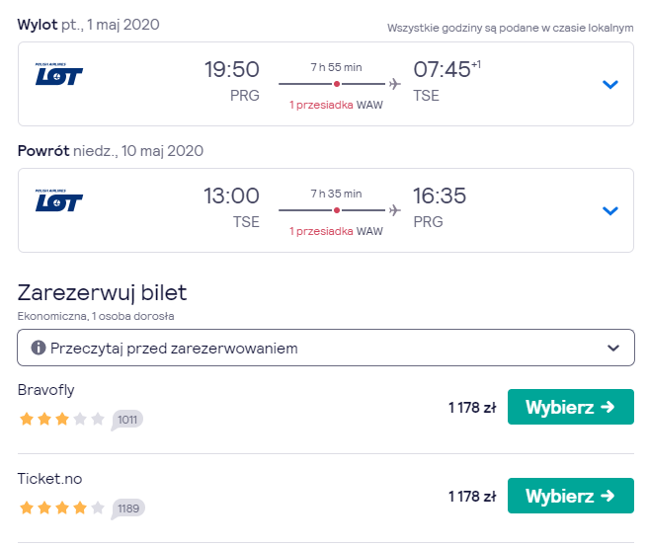Click the red stopover dot on the return route
The height and width of the screenshot is (547, 648).
[337, 210]
